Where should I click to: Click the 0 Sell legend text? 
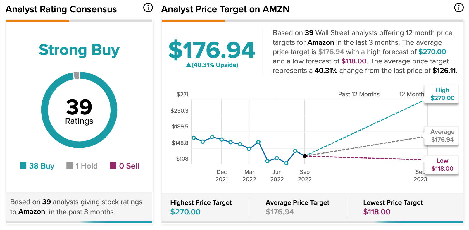[129, 166]
